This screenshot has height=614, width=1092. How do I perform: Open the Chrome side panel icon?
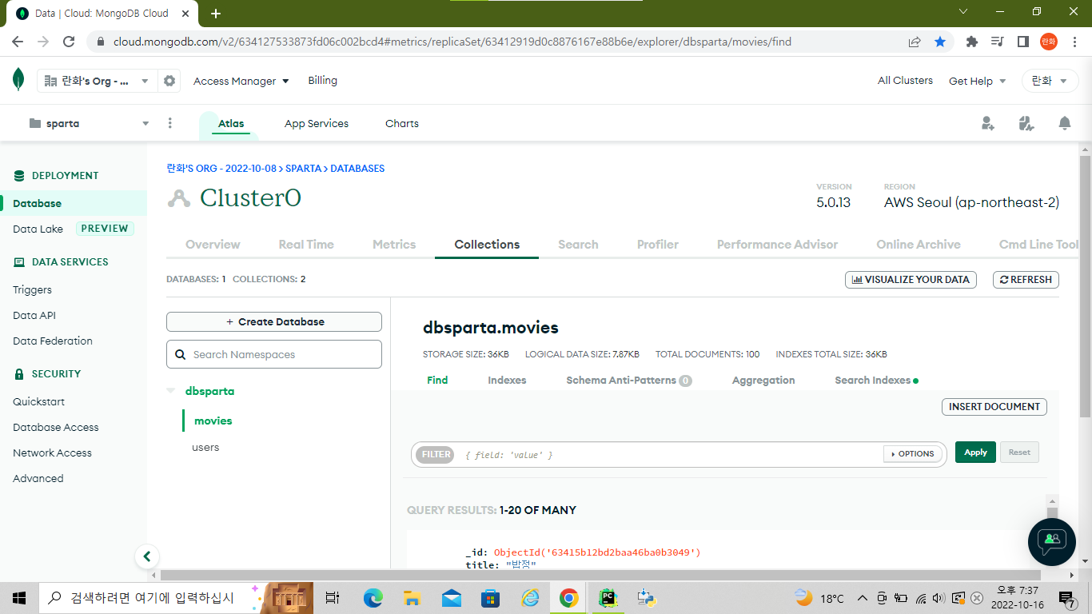tap(1022, 42)
